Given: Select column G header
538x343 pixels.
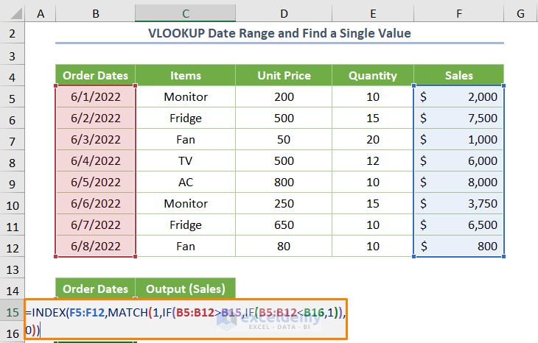Looking at the screenshot, I should (x=520, y=13).
